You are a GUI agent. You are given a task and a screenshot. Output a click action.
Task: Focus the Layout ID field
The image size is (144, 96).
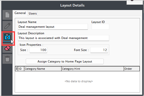click(100, 27)
